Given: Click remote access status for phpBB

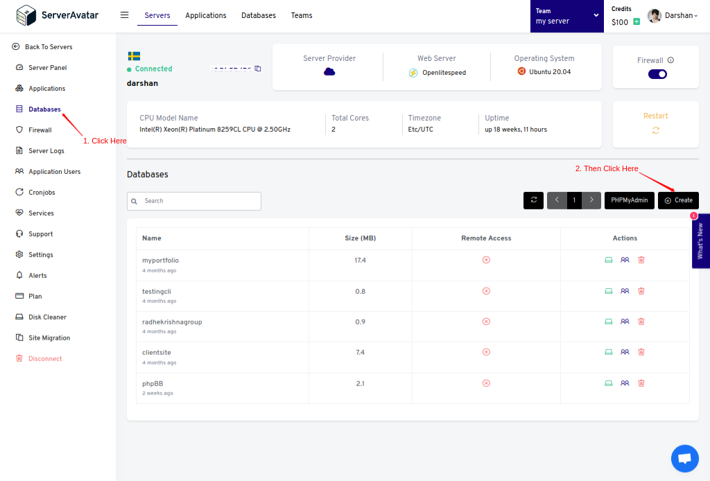Looking at the screenshot, I should coord(486,383).
